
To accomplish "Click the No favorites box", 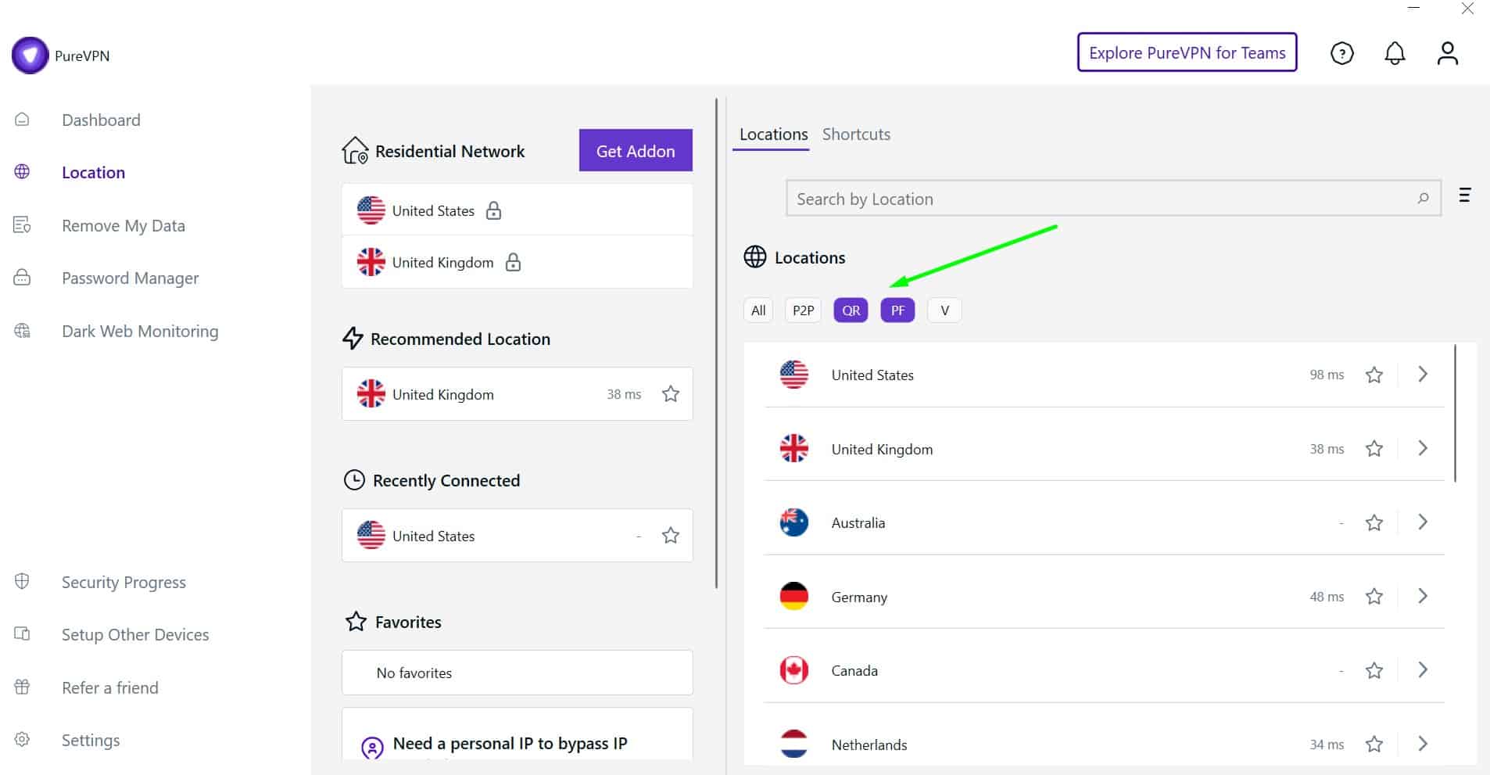I will 517,673.
